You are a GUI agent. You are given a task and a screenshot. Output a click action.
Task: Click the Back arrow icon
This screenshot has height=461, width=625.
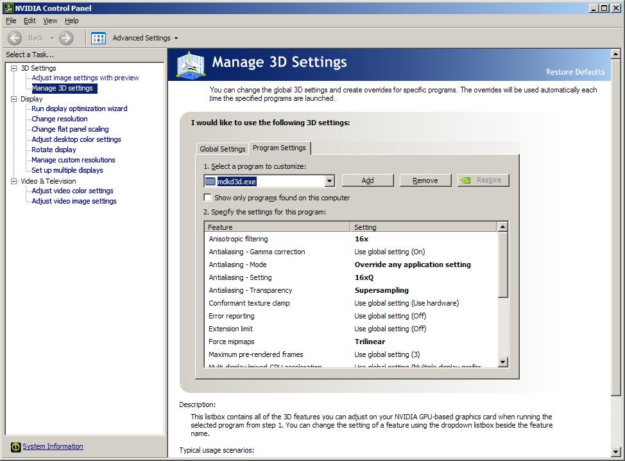click(15, 38)
